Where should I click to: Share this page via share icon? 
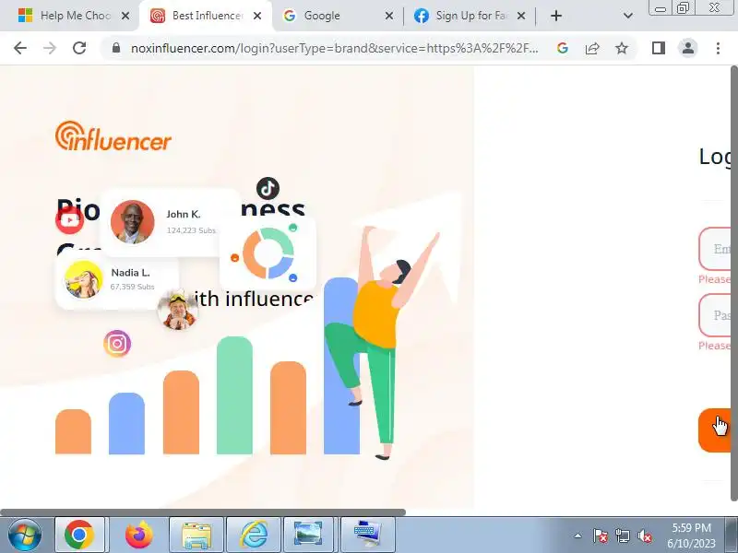tap(592, 48)
